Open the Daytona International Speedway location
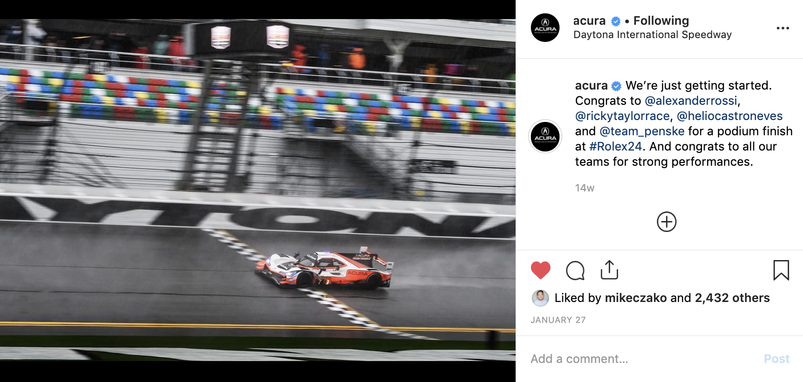Screen dimensions: 803x382 point(652,35)
